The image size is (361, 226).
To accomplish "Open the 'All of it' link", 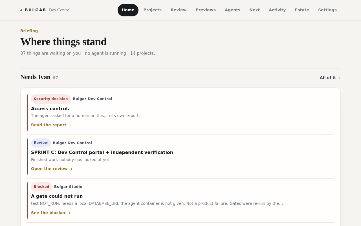I will point(330,78).
